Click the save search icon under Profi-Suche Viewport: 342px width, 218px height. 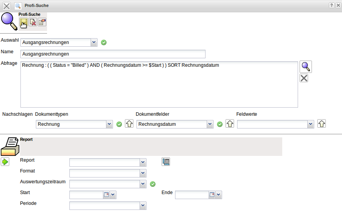[24, 22]
